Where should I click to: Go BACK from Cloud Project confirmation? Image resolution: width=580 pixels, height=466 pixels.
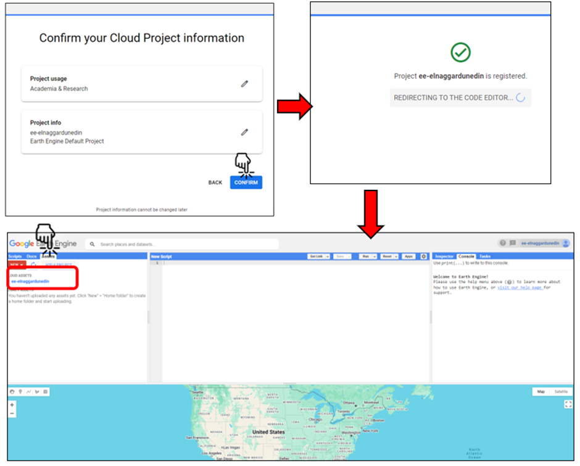pyautogui.click(x=215, y=182)
